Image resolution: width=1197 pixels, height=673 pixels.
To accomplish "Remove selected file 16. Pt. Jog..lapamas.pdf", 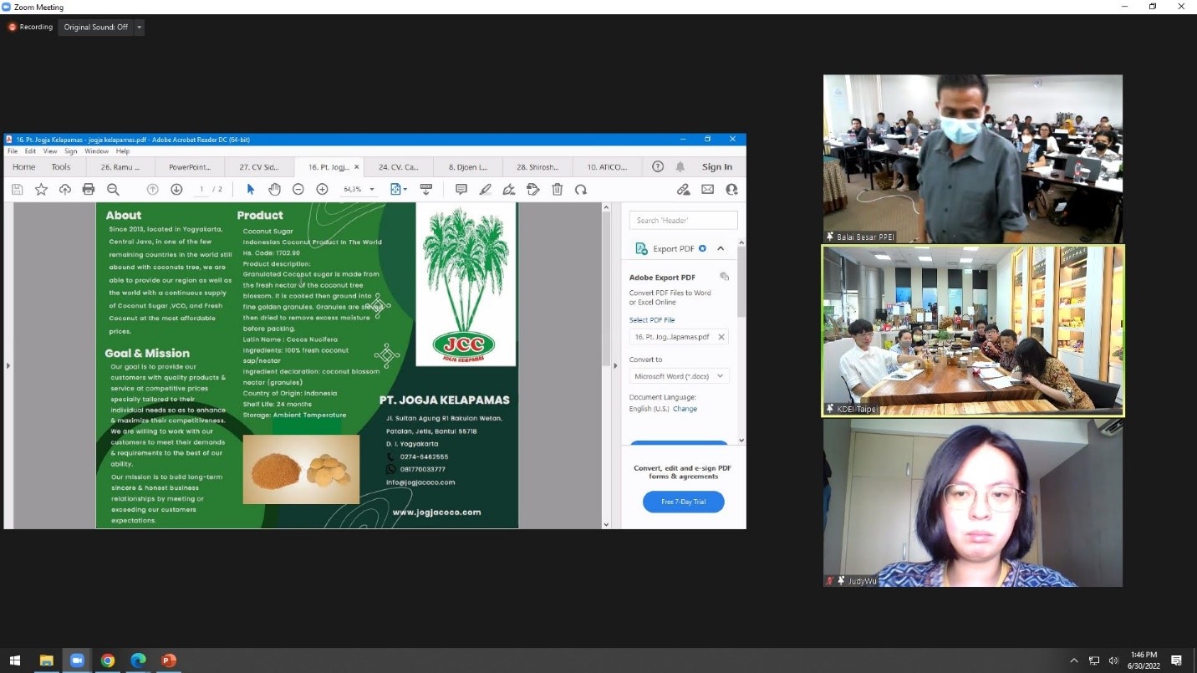I will tap(721, 337).
